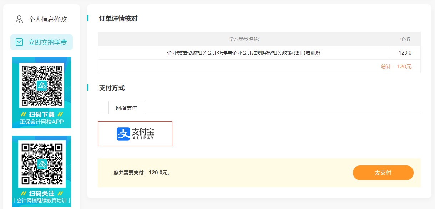Image resolution: width=435 pixels, height=209 pixels.
Task: Click the center logo inside the top QR code
Action: 42,86
